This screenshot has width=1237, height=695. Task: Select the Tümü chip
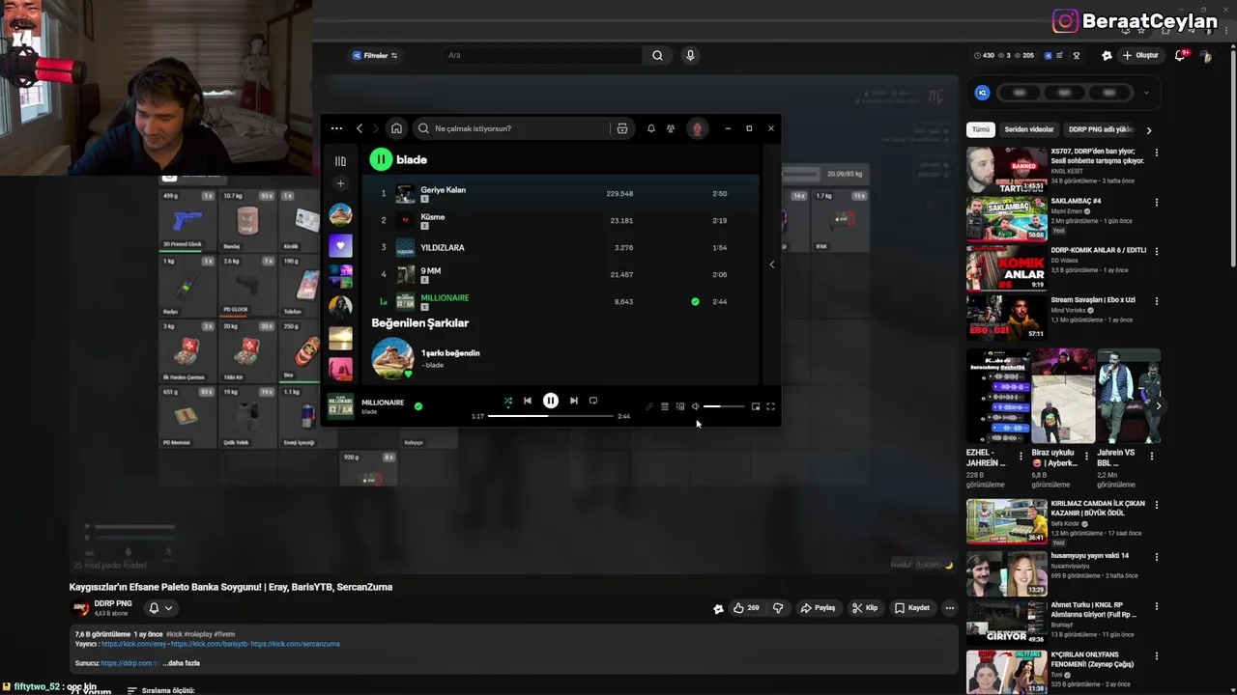click(x=981, y=129)
